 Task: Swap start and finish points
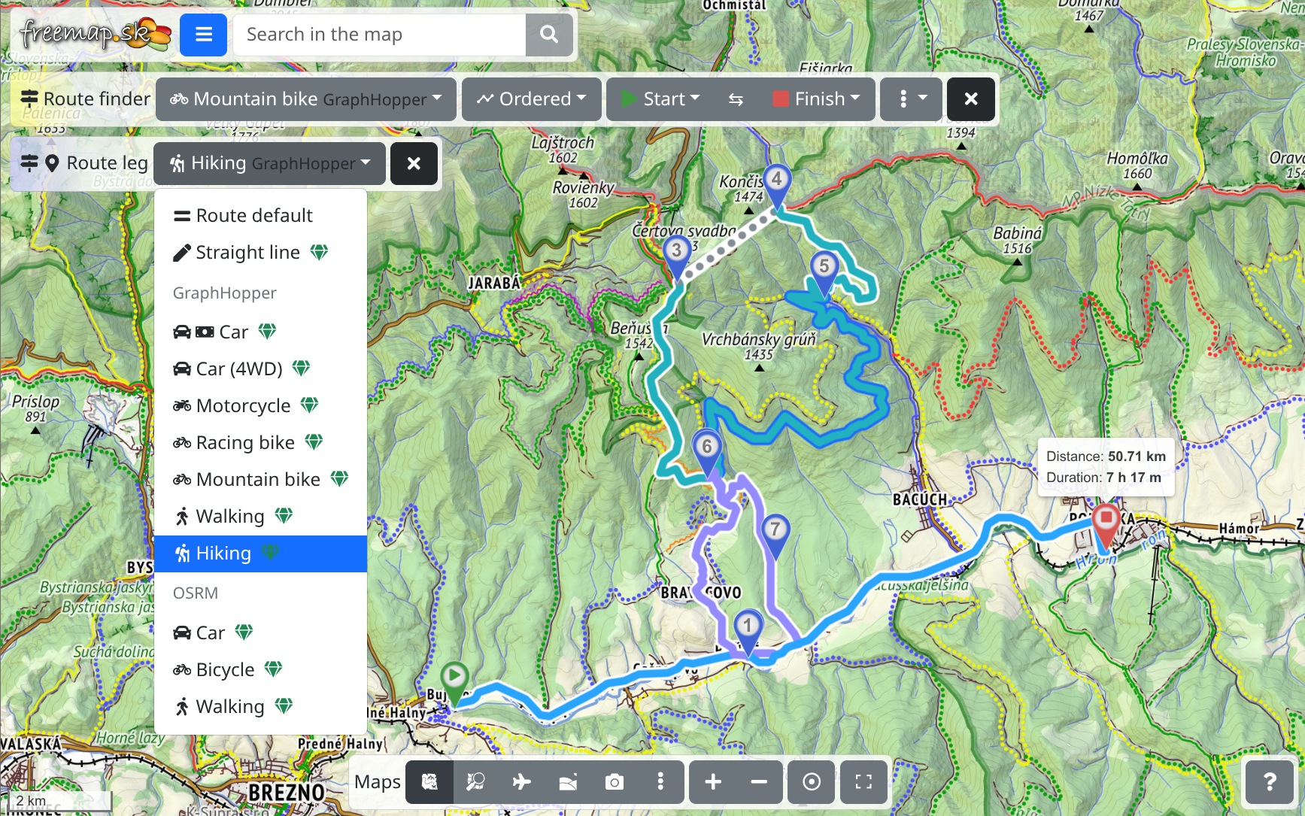736,99
